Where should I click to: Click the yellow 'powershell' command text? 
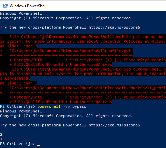point(49,106)
